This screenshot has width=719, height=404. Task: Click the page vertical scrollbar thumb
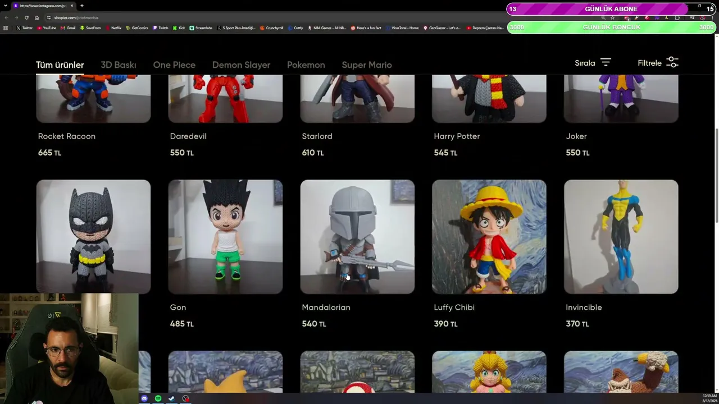tap(716, 175)
